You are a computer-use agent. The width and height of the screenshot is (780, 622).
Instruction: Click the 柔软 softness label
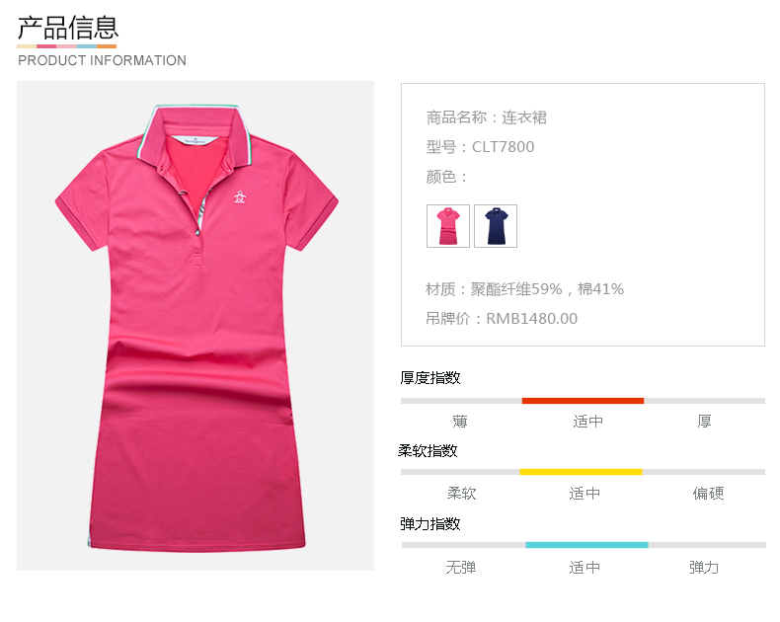coord(462,493)
